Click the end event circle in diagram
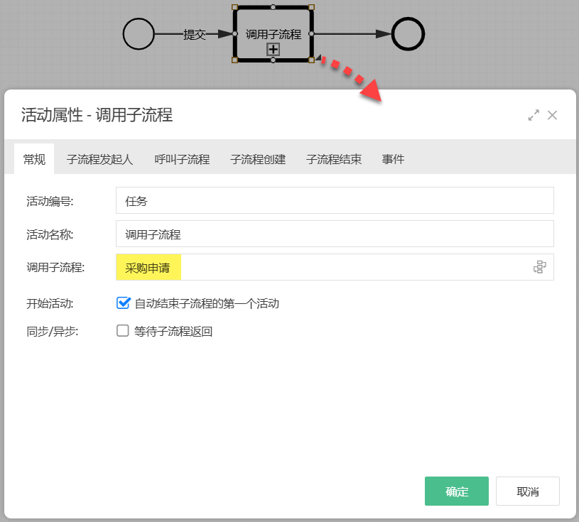 [x=408, y=34]
